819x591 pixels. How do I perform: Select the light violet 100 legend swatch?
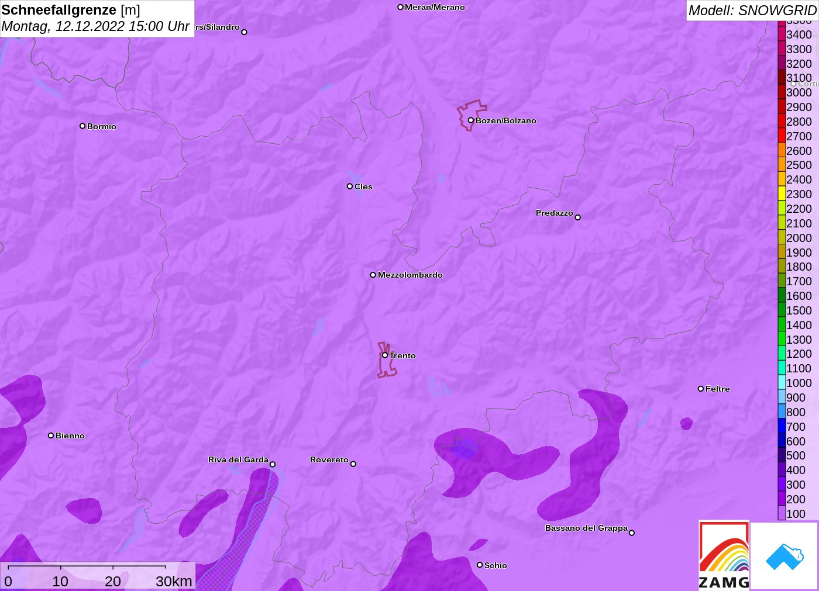coord(782,513)
